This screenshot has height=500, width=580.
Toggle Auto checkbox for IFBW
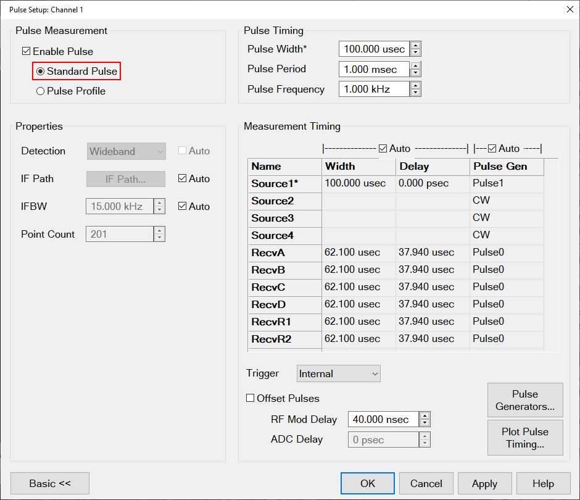(x=182, y=207)
